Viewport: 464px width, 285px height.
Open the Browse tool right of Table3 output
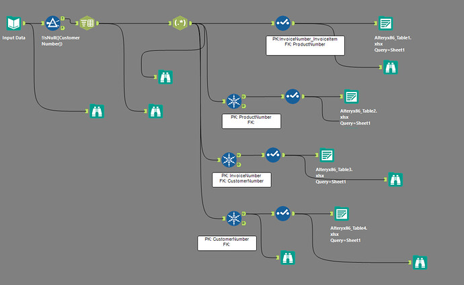point(395,179)
